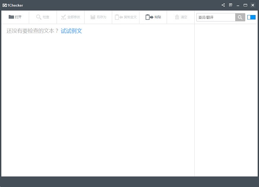Click the empty right-side dictionary panel
Image resolution: width=259 pixels, height=187 pixels.
[226, 99]
